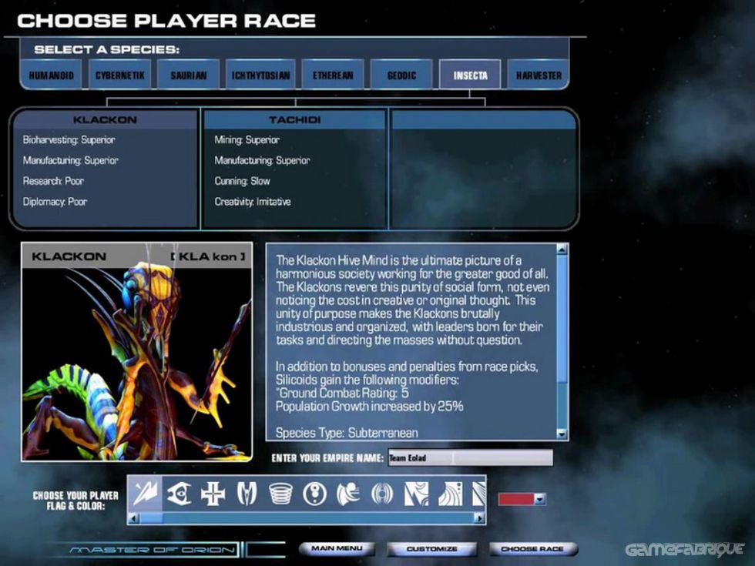Viewport: 755px width, 566px height.
Task: Click the "Ground Combat Rating: 5" line
Action: click(342, 393)
